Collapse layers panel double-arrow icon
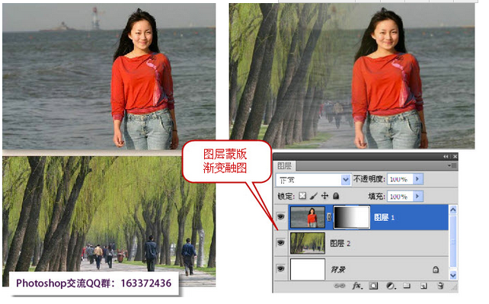This screenshot has height=304, width=489. coord(446,156)
